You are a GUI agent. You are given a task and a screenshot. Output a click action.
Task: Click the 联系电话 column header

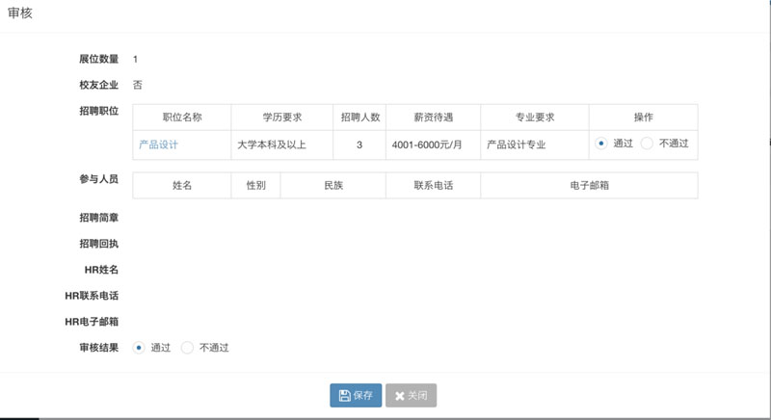tap(433, 185)
